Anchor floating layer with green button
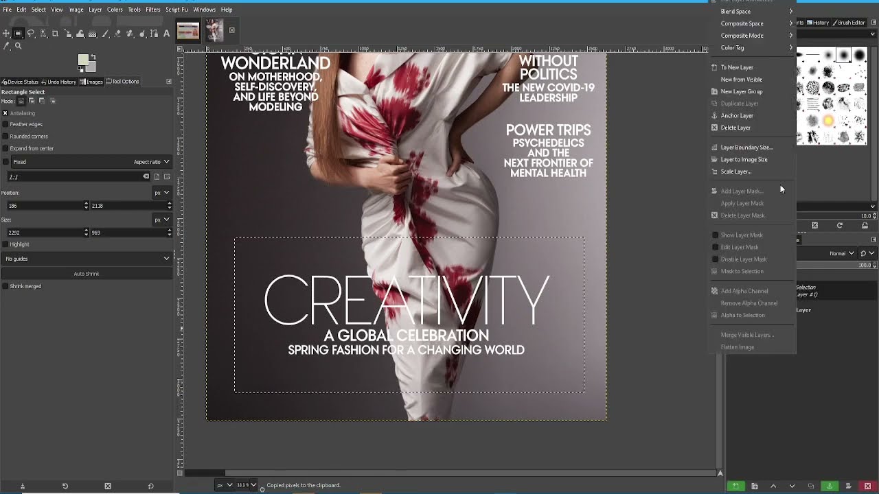The width and height of the screenshot is (879, 494). (830, 486)
